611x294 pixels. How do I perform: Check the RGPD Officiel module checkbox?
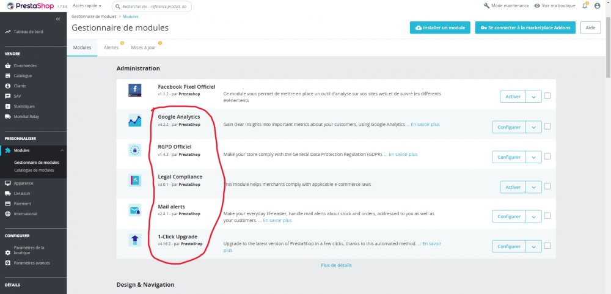point(547,156)
